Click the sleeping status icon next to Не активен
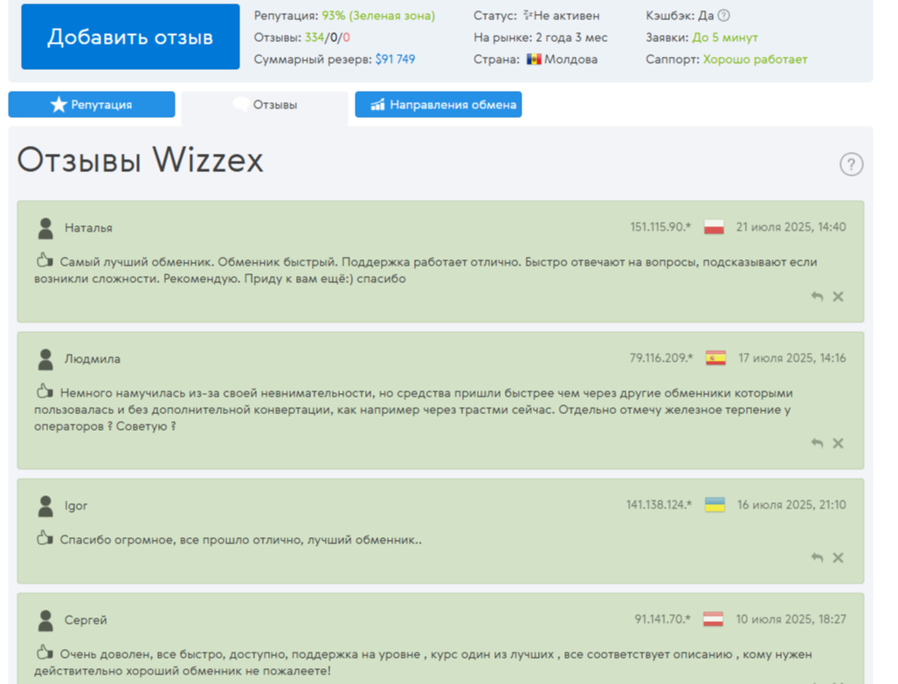This screenshot has height=684, width=898. coord(528,15)
